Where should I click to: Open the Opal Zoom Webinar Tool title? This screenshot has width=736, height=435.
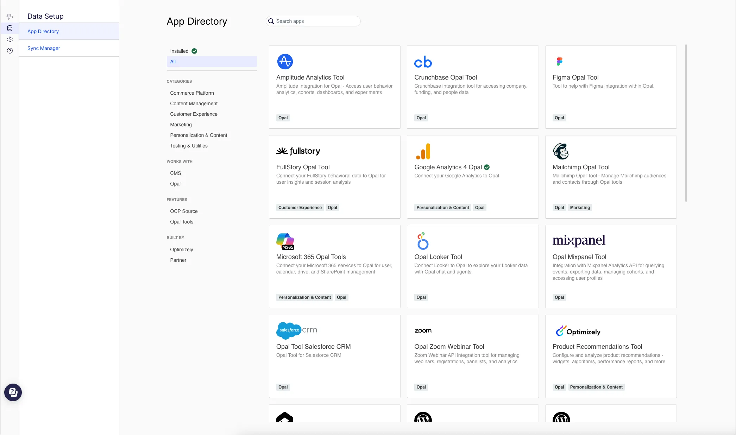click(449, 347)
